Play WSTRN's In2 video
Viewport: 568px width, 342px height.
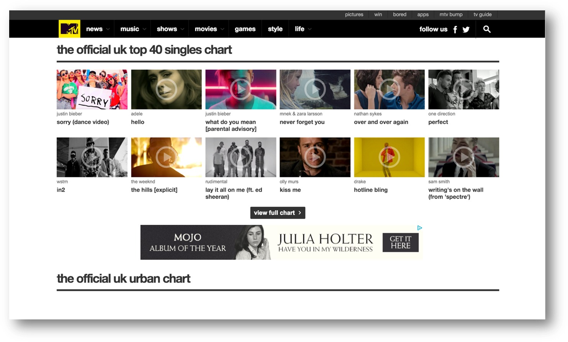(92, 157)
